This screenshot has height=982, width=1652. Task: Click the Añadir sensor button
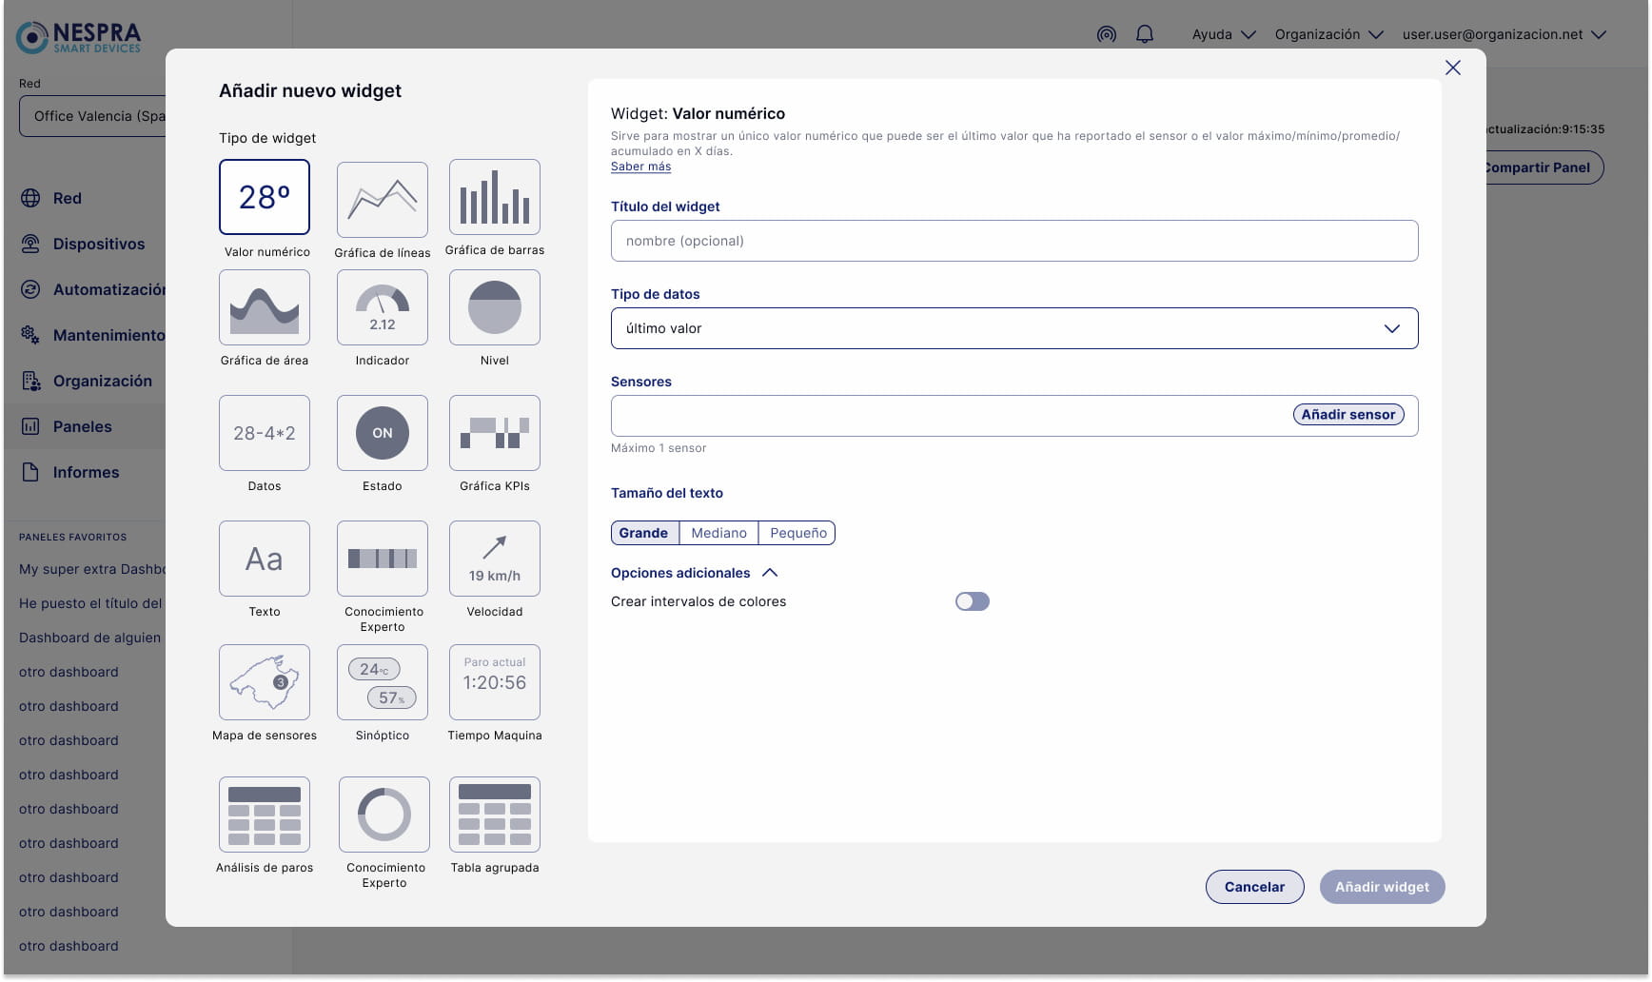tap(1347, 415)
